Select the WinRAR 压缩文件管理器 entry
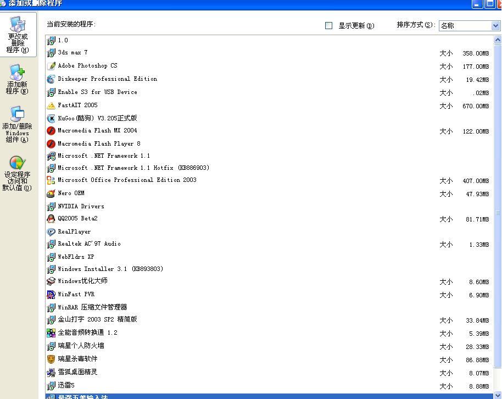This screenshot has width=502, height=399. pyautogui.click(x=269, y=307)
